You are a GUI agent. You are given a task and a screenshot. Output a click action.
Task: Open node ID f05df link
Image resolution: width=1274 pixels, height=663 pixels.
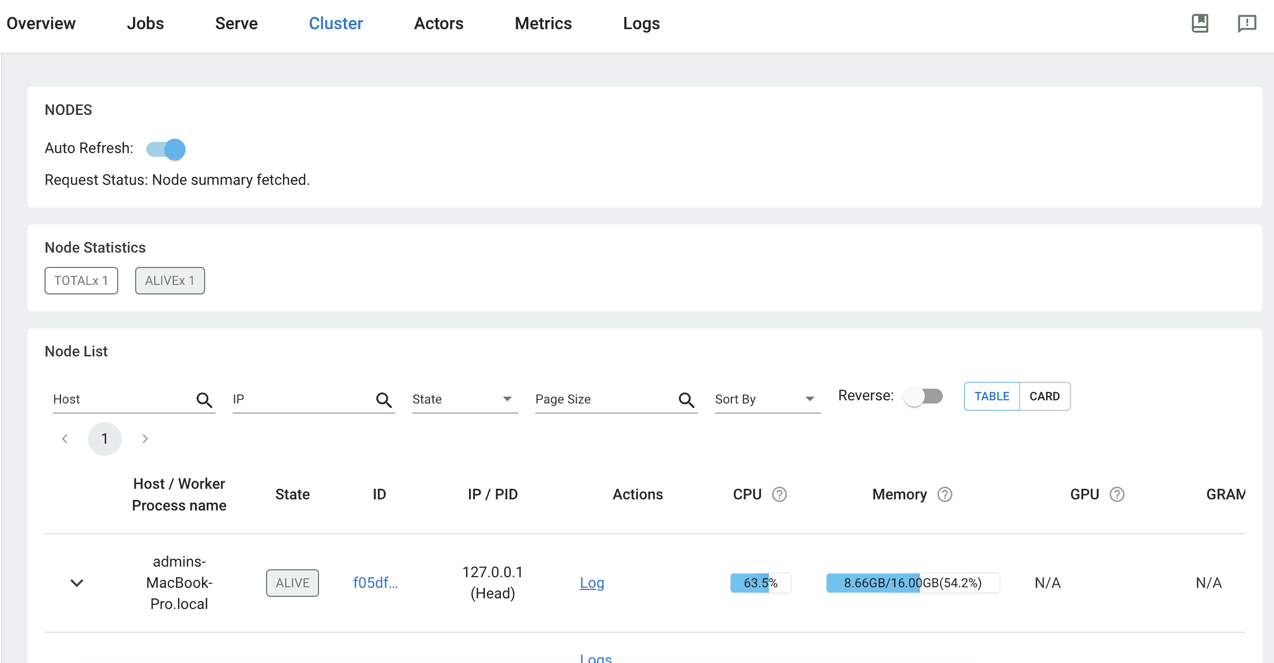click(x=375, y=583)
